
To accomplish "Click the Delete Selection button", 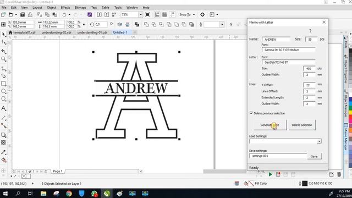I will point(302,125).
